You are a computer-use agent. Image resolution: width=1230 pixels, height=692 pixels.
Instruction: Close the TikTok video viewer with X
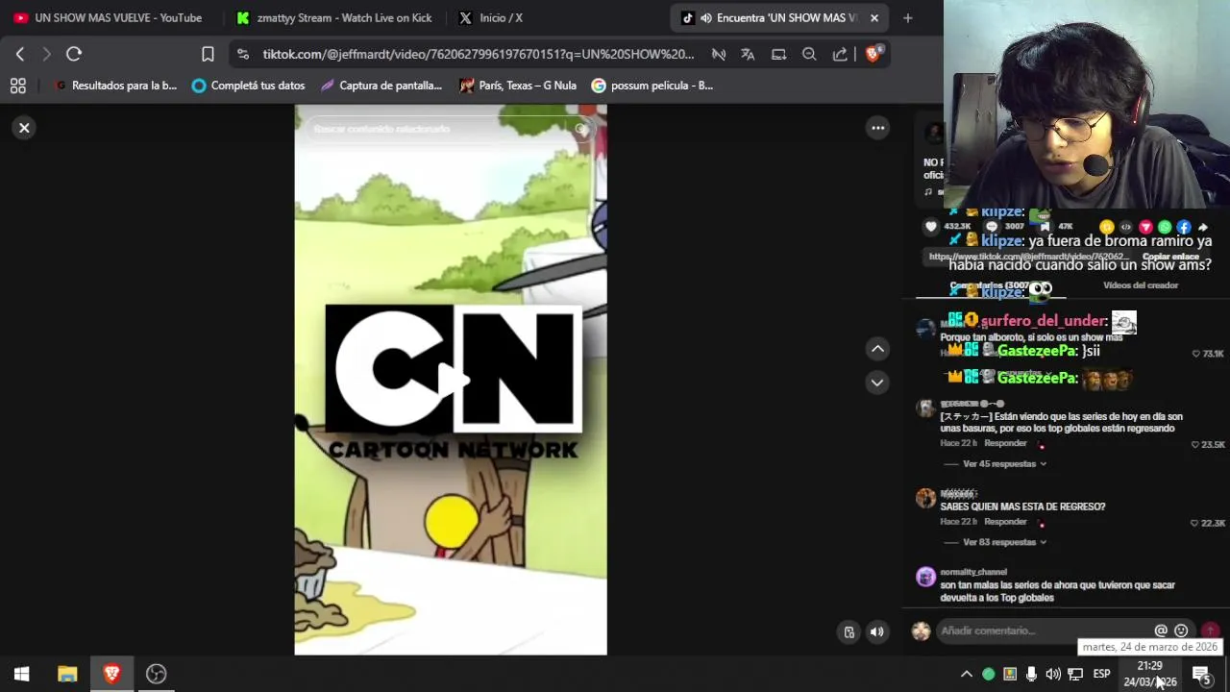(x=24, y=128)
